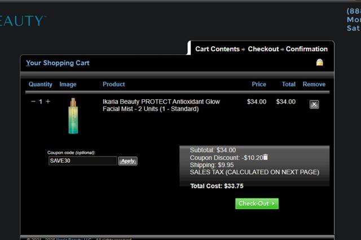Image resolution: width=361 pixels, height=240 pixels.
Task: Proceed with the green Check-Out button
Action: (257, 204)
